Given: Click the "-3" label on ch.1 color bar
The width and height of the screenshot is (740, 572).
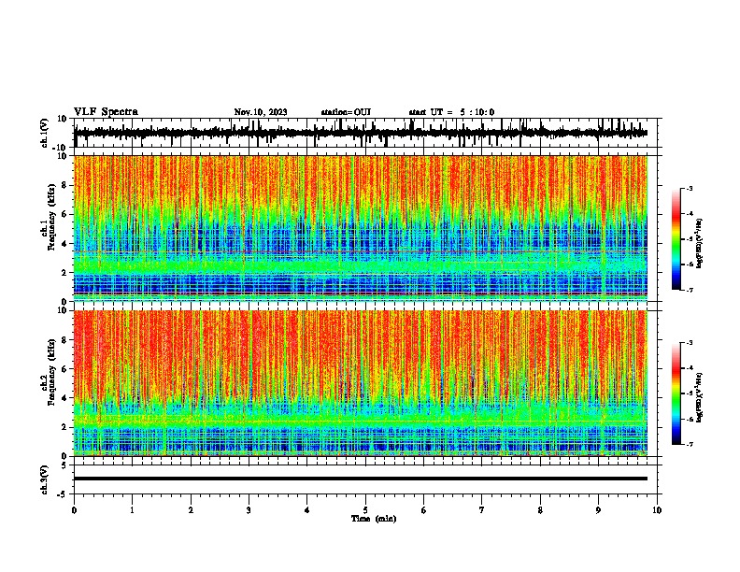Looking at the screenshot, I should [x=689, y=188].
